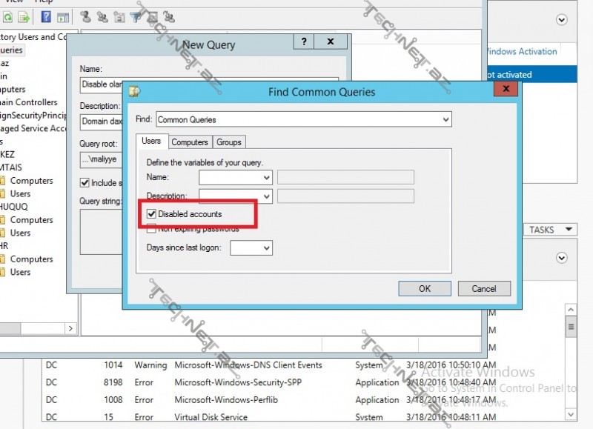Image resolution: width=593 pixels, height=429 pixels.
Task: Click the folder icon beside HR Computers
Action: coord(2,259)
